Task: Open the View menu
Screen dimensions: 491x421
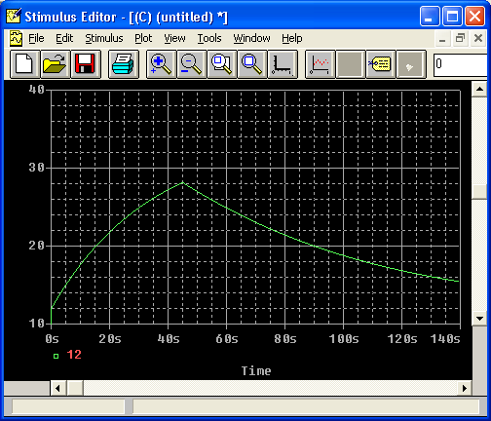Action: coord(174,38)
